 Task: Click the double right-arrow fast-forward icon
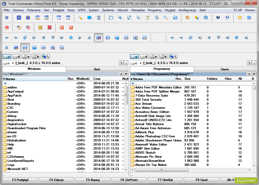click(x=62, y=37)
